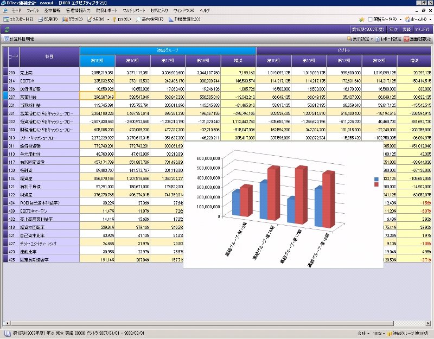Click the horizontal scrollbar right arrow
The height and width of the screenshot is (339, 434).
429,323
